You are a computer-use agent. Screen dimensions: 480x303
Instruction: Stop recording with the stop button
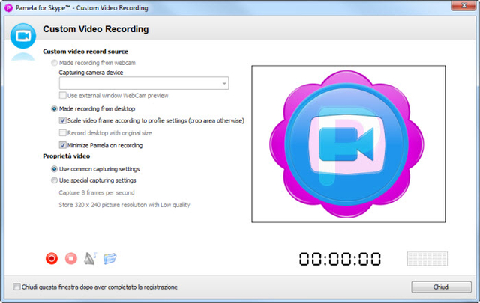(x=71, y=258)
